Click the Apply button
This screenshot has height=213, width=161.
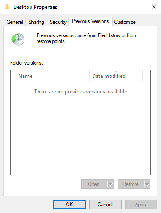click(x=141, y=205)
